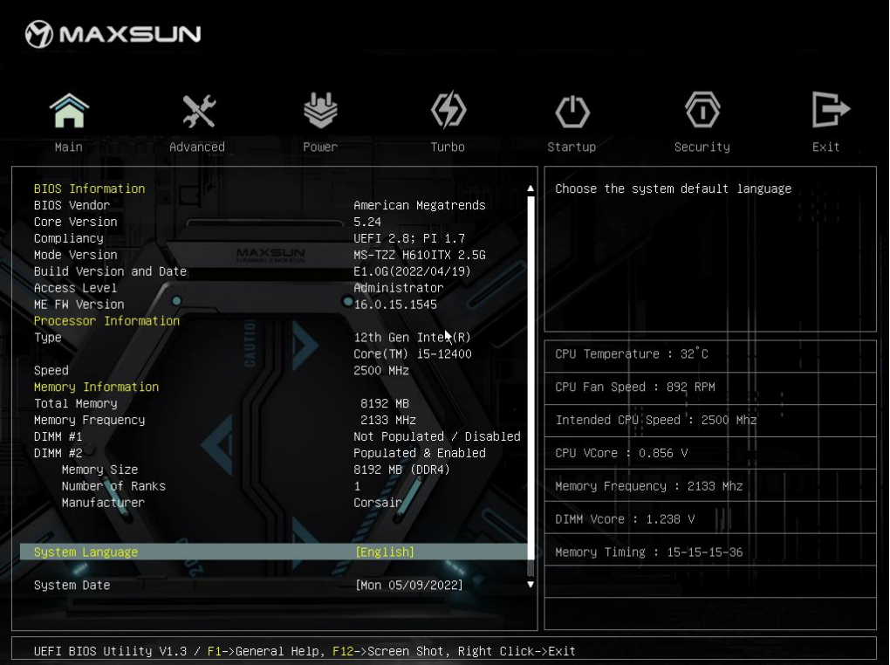
Task: Click scrollbar up arrow
Action: (531, 189)
